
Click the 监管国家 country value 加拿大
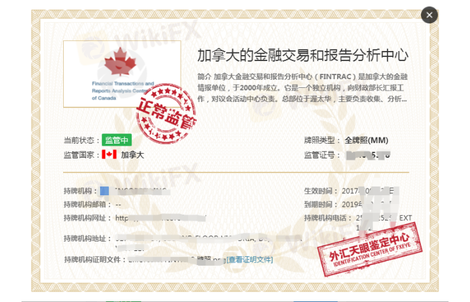coord(132,155)
